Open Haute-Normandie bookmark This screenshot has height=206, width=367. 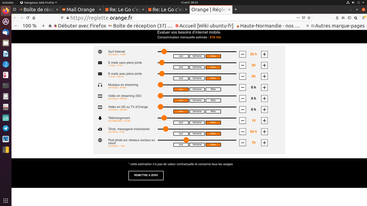[x=268, y=26]
